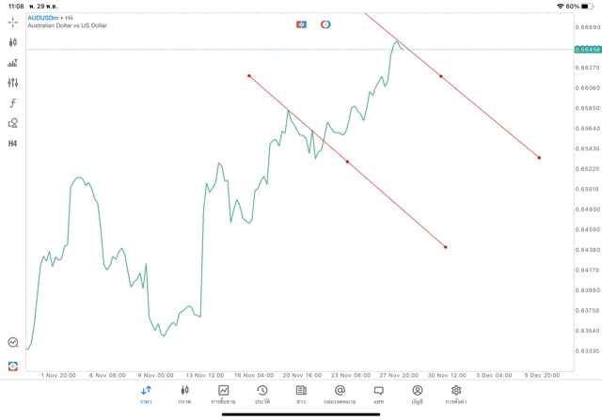Tap the red-blue rectangular trade icon at top
The image size is (602, 420).
pyautogui.click(x=301, y=24)
